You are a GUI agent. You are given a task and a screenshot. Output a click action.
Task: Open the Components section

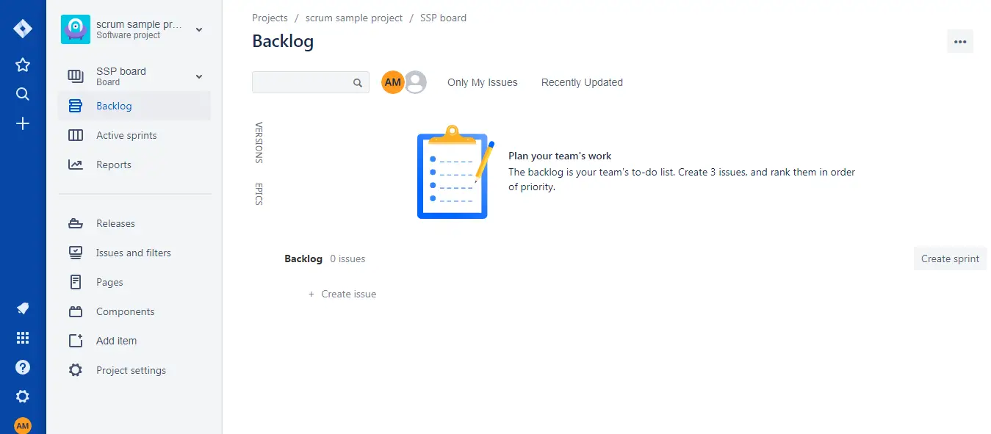click(75, 311)
